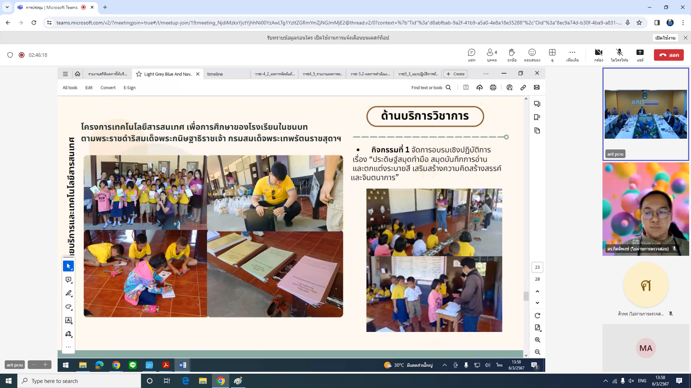Click the address bar URL field

[x=338, y=23]
